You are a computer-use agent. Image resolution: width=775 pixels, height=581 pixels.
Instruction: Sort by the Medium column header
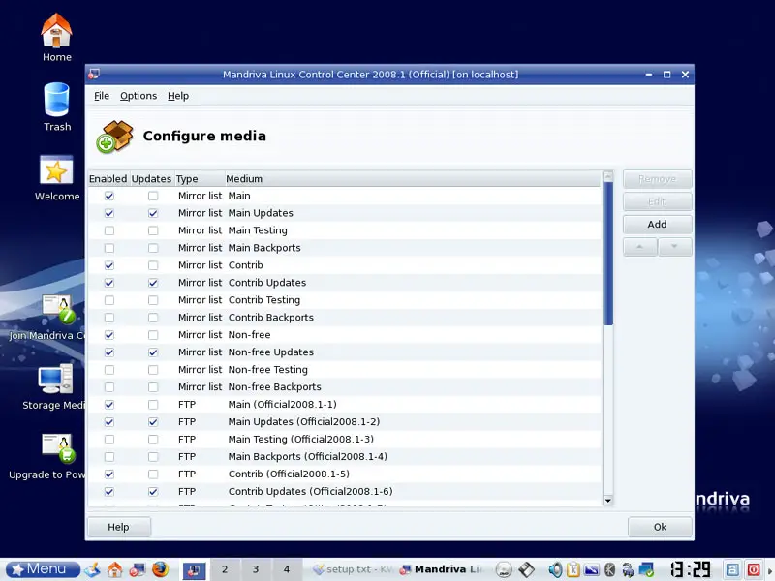tap(413, 179)
